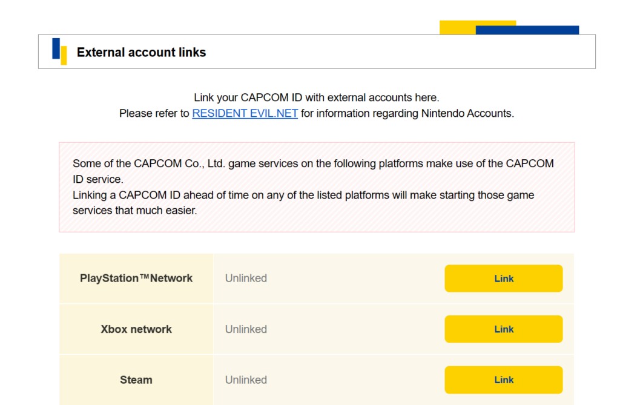Click the yellow and blue heading icon
Screen dimensions: 620x405
pos(59,51)
